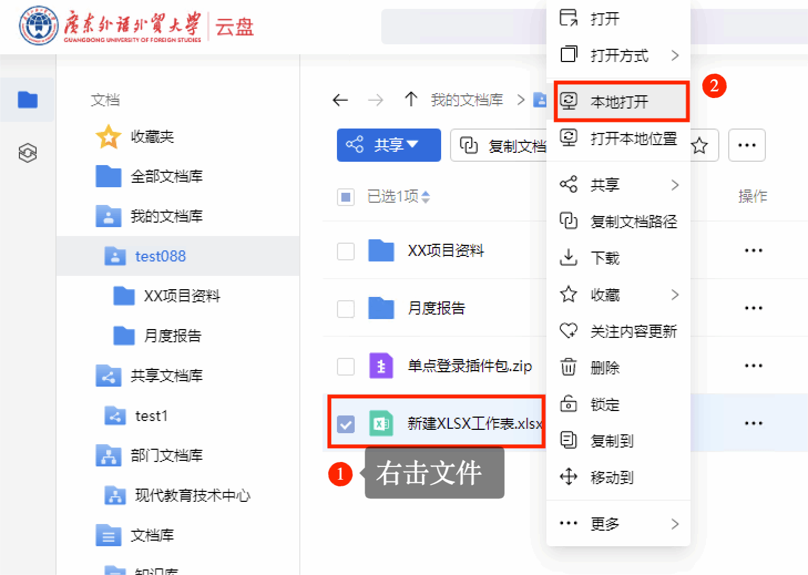Click 我的文档库 in breadcrumb path

tap(467, 100)
